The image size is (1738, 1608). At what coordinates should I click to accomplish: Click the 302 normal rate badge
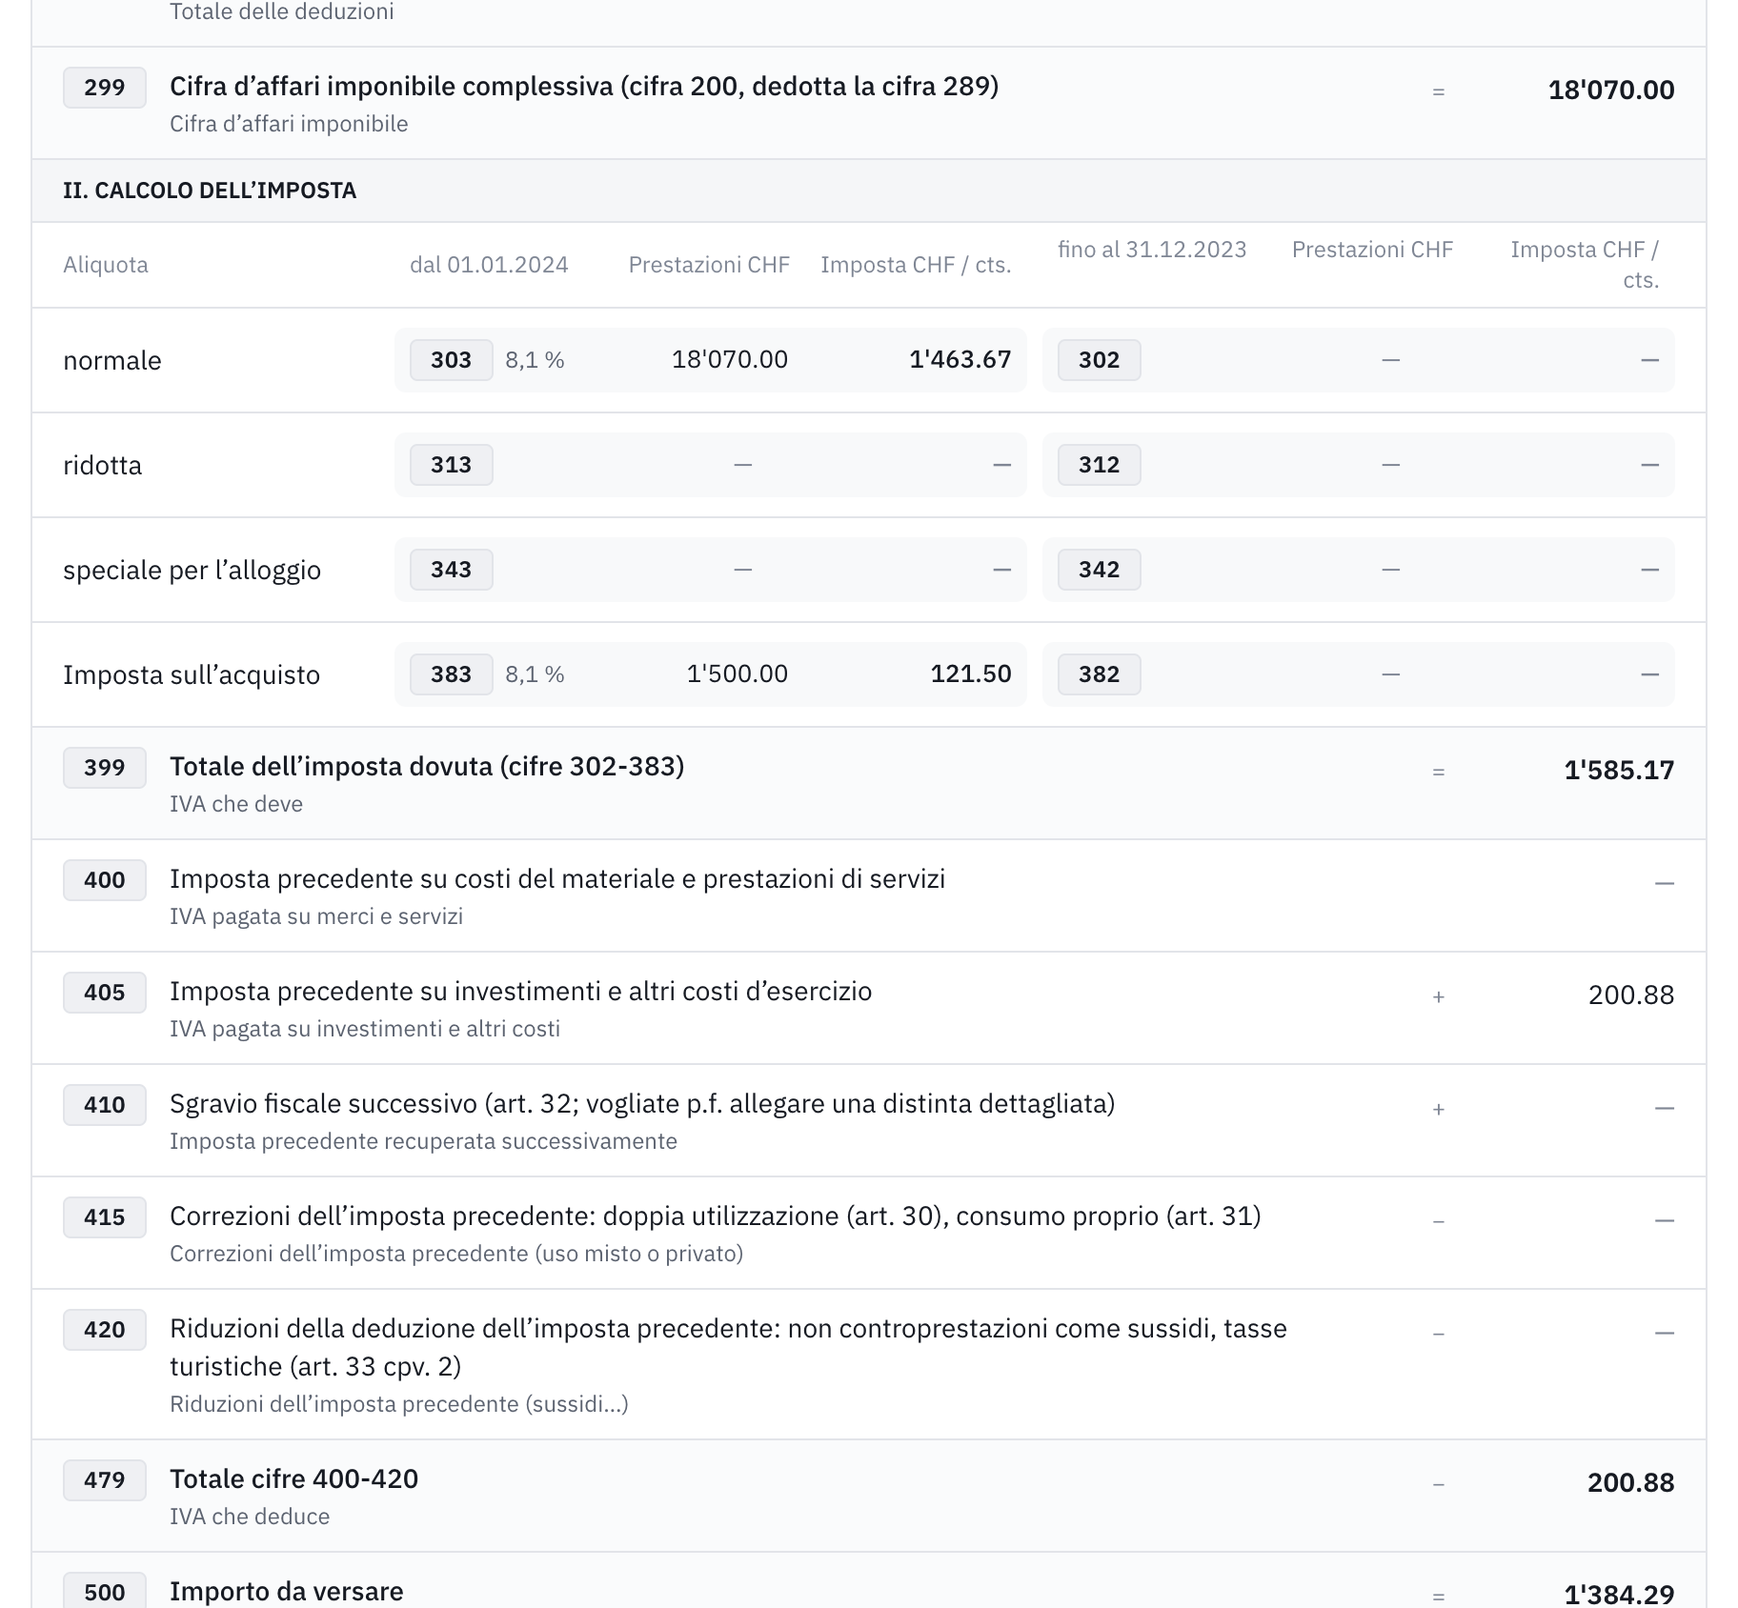coord(1100,360)
